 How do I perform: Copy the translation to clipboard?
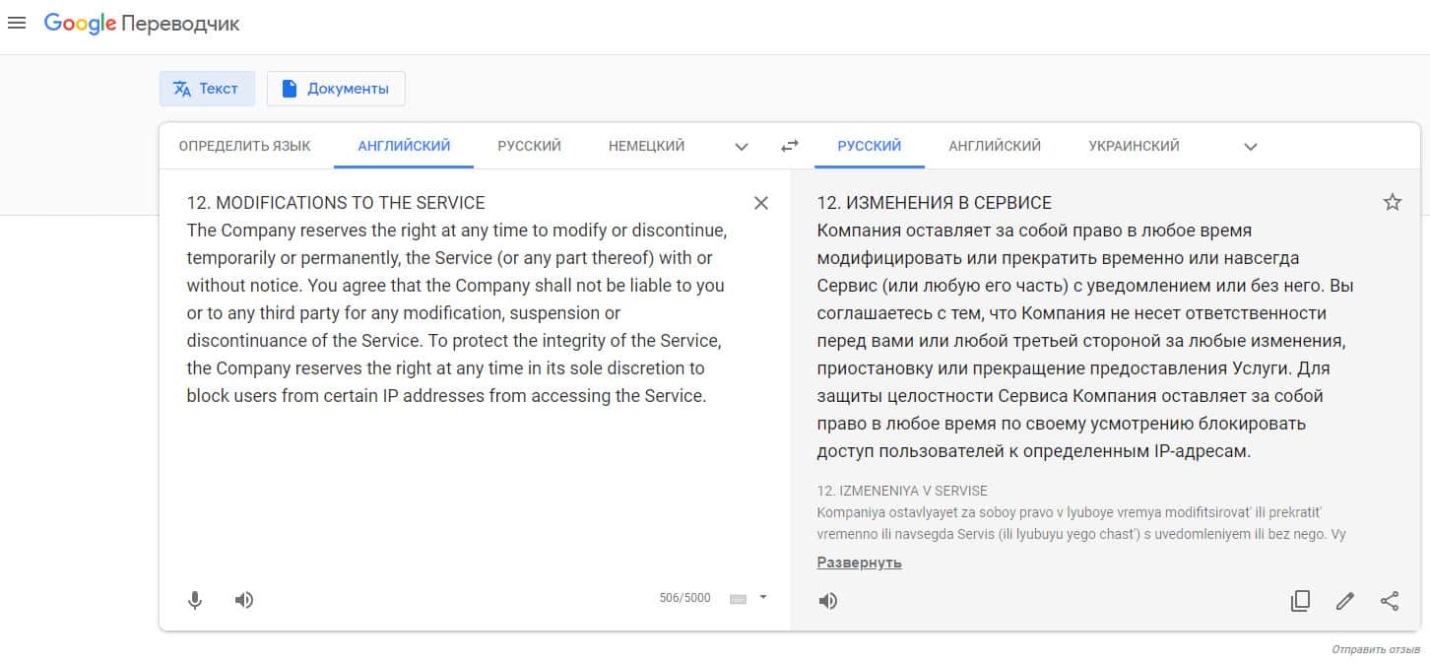click(1300, 601)
